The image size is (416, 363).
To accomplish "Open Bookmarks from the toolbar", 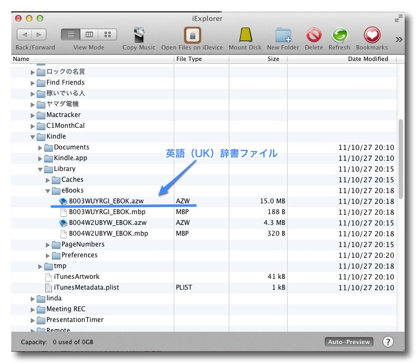I will pyautogui.click(x=372, y=35).
